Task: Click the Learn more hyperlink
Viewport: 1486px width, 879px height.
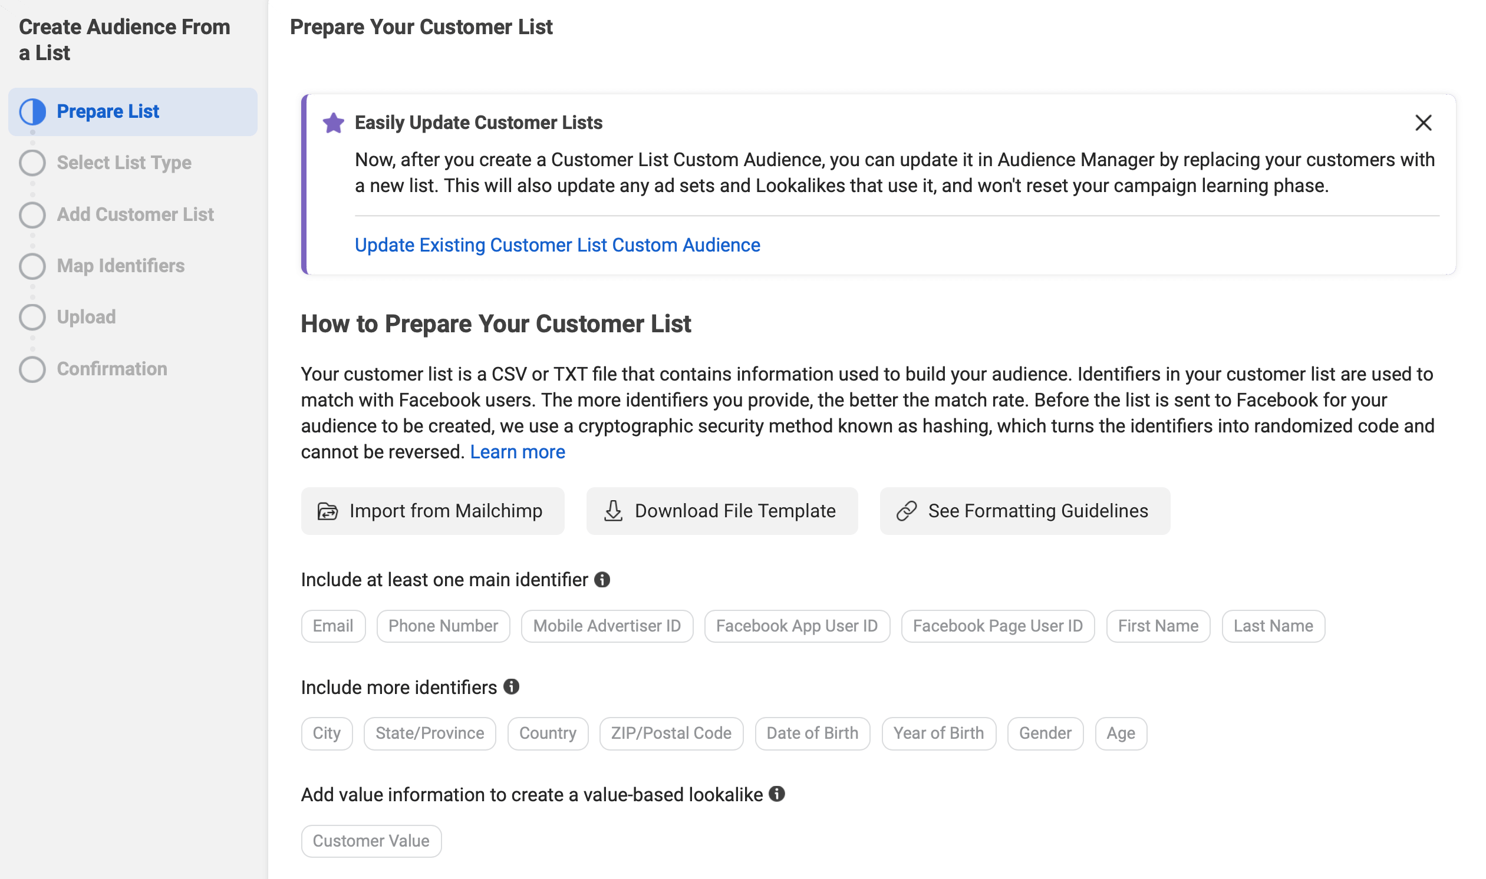Action: pyautogui.click(x=518, y=452)
